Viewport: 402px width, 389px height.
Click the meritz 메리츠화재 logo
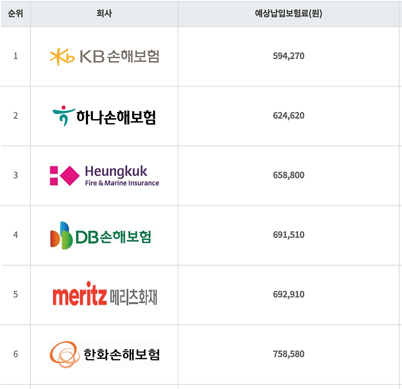point(105,294)
